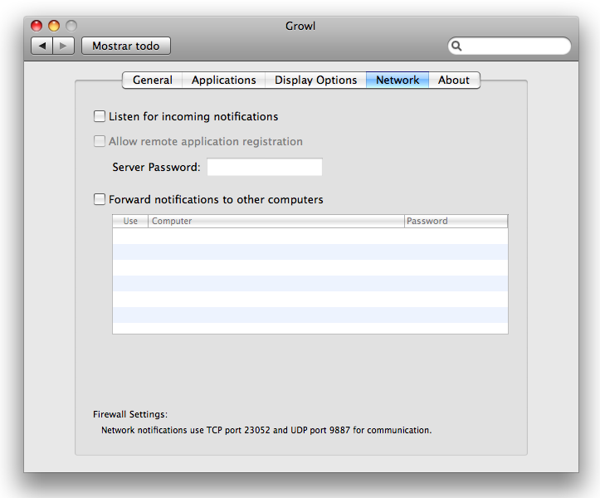Click the Growl window title
The width and height of the screenshot is (600, 498).
click(300, 26)
